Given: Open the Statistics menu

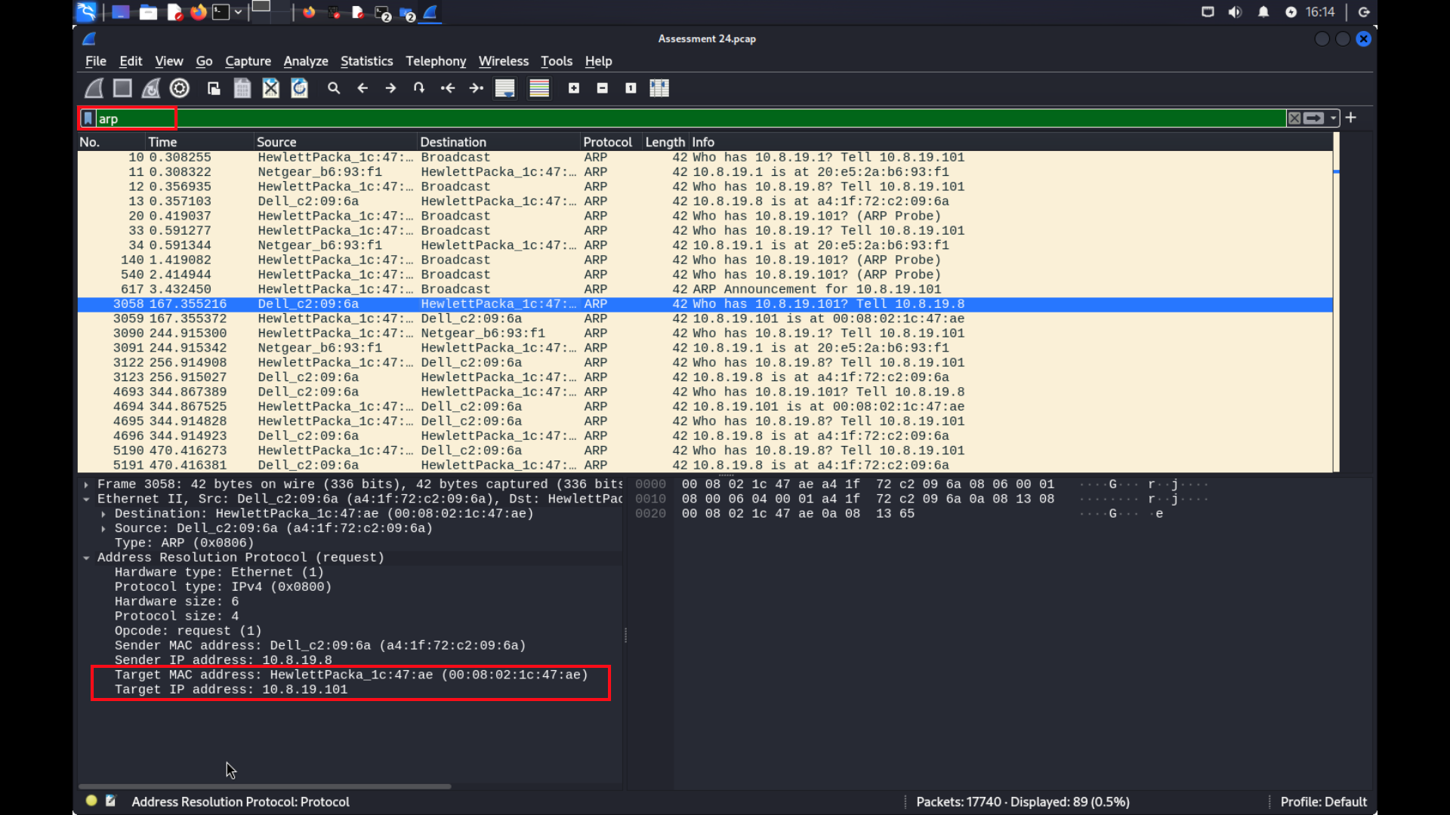Looking at the screenshot, I should [366, 61].
